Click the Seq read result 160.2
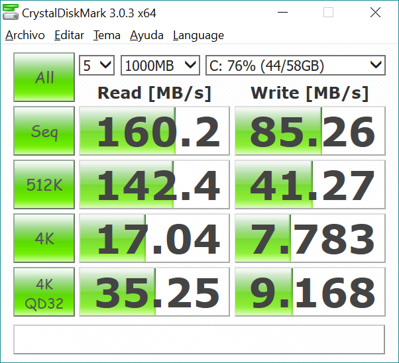 154,131
